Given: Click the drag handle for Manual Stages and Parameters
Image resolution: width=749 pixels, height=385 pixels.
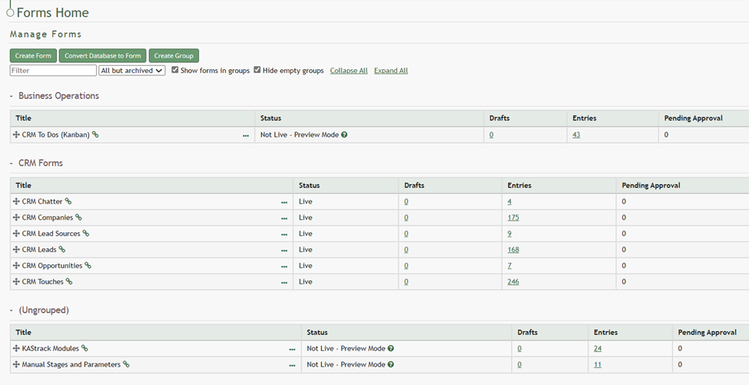Looking at the screenshot, I should 16,364.
